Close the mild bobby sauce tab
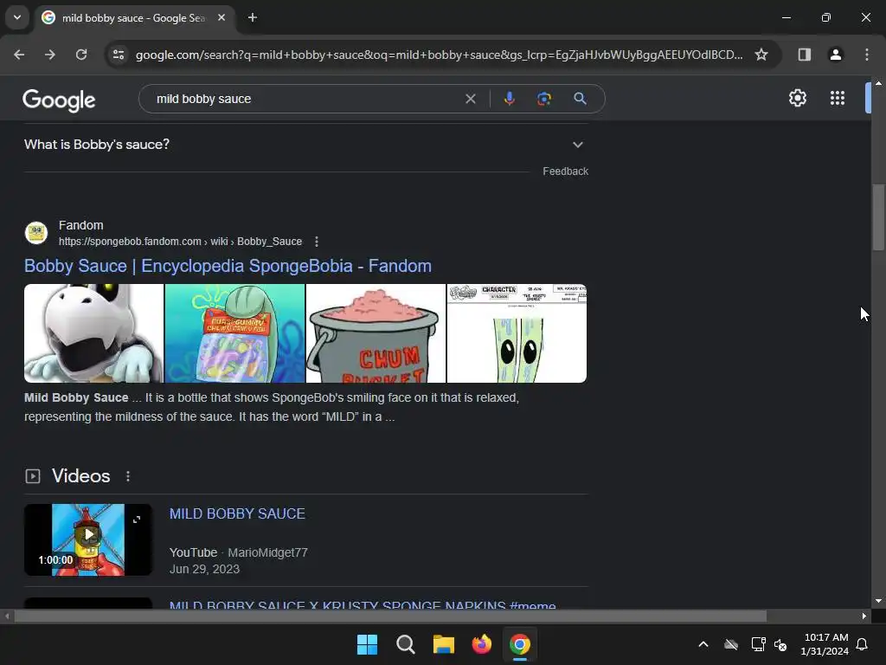 pos(221,17)
